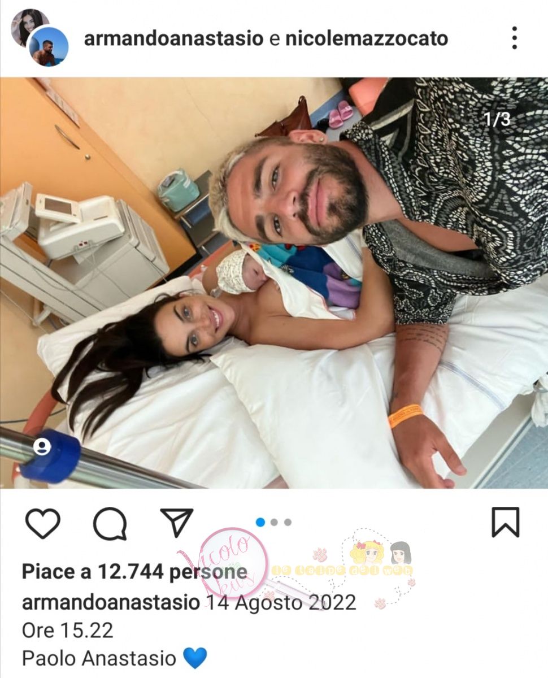The image size is (548, 678).
Task: Tap the hospital photo of the family
Action: (274, 282)
